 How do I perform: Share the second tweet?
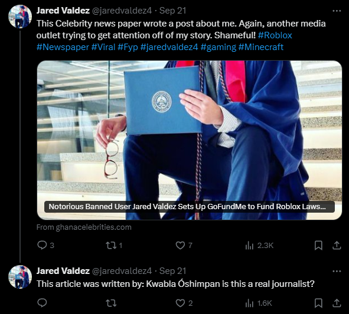click(337, 303)
